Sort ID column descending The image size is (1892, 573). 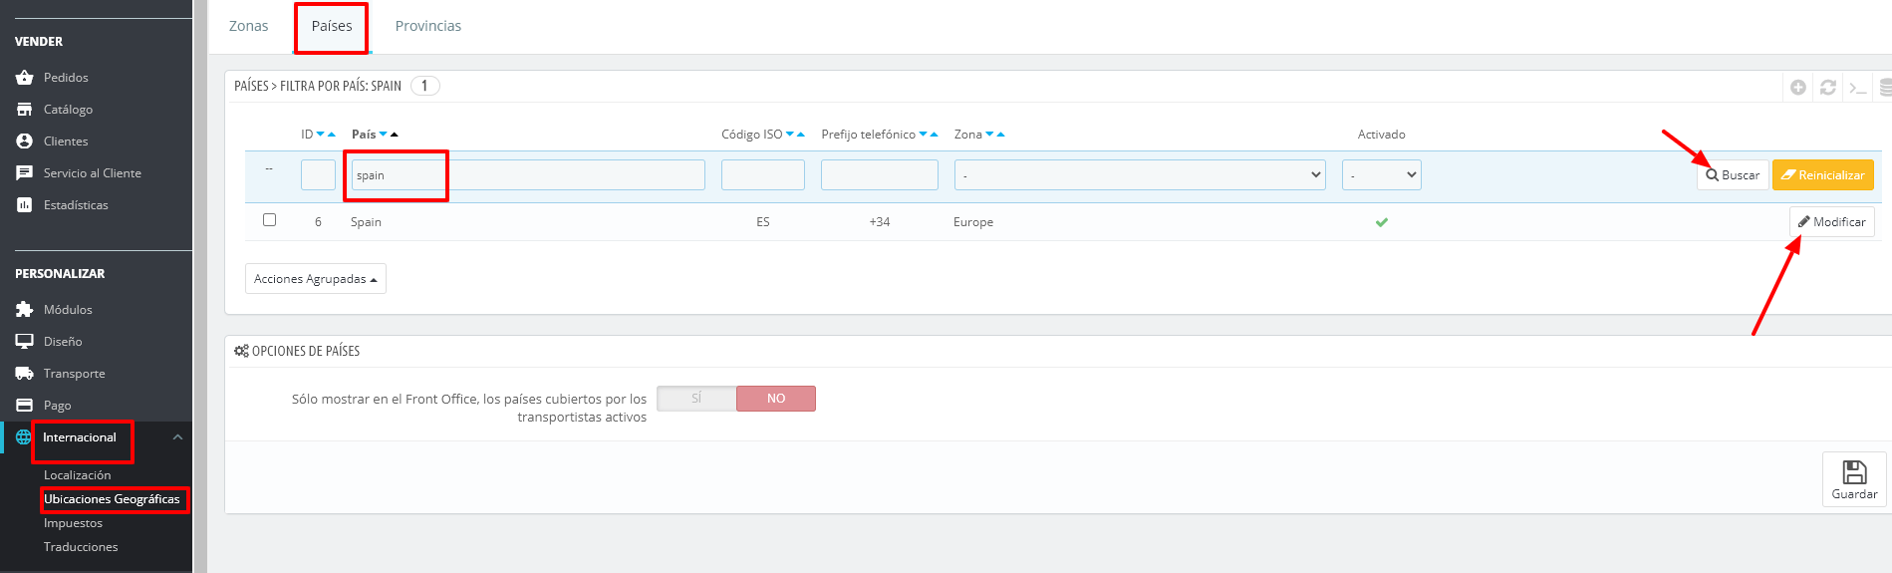tap(321, 135)
